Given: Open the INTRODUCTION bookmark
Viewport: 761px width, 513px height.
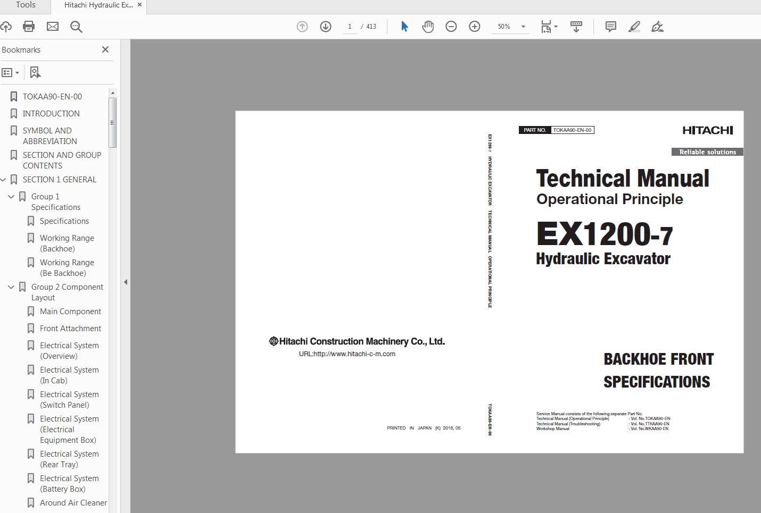Looking at the screenshot, I should [x=51, y=114].
